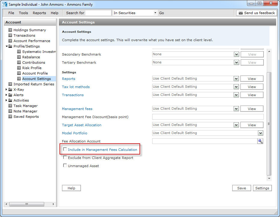Click the Task Manager icon in sidebar

click(x=10, y=106)
